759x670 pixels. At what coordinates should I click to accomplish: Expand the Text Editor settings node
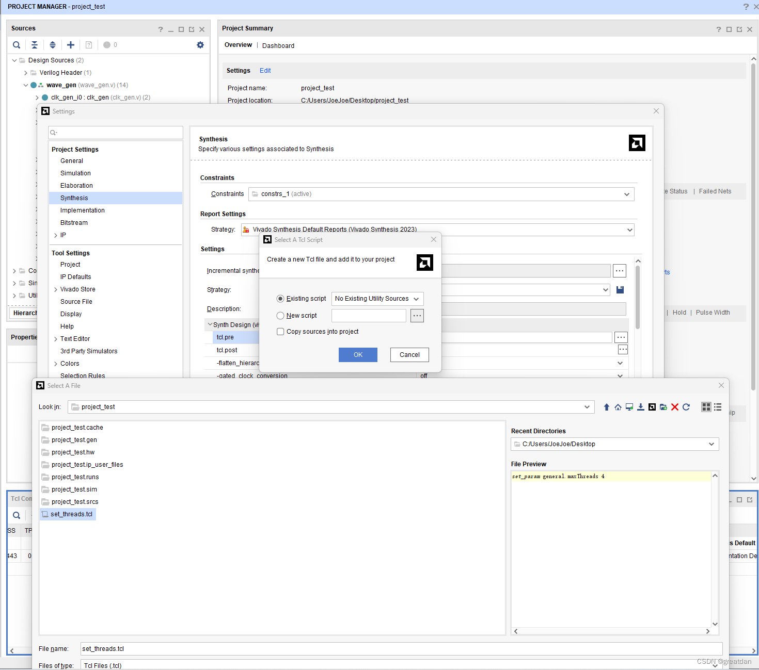pyautogui.click(x=56, y=339)
